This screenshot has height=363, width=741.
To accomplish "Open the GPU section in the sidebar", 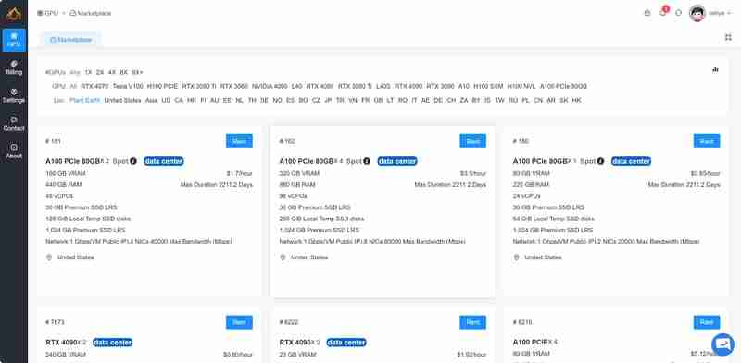I will tap(14, 40).
